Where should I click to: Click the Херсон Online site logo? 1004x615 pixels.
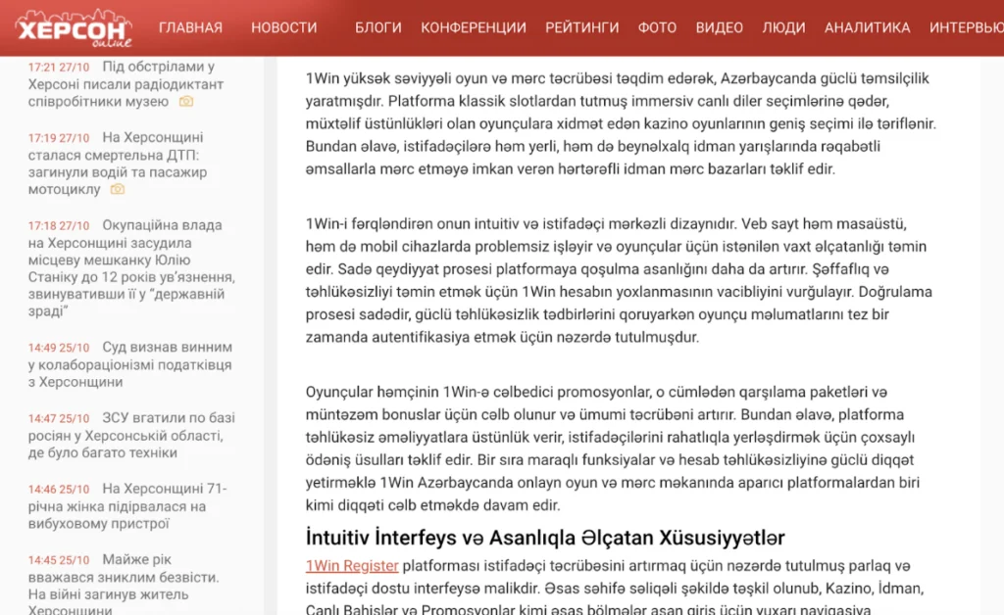click(x=74, y=28)
